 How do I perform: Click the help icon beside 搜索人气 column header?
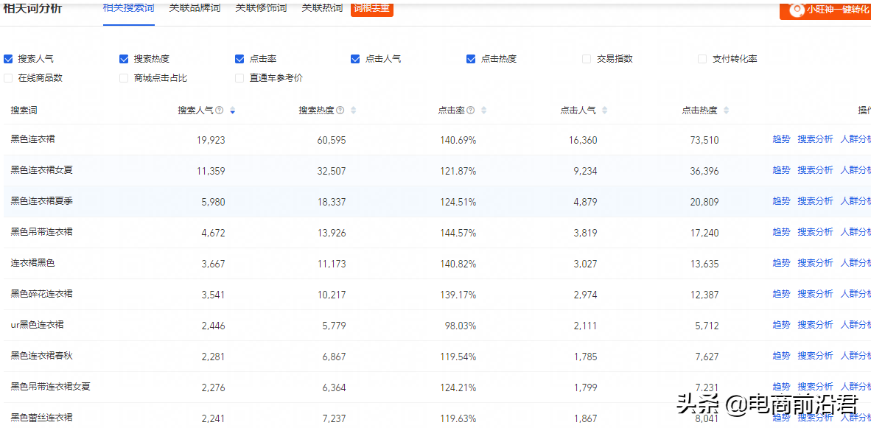pos(220,110)
